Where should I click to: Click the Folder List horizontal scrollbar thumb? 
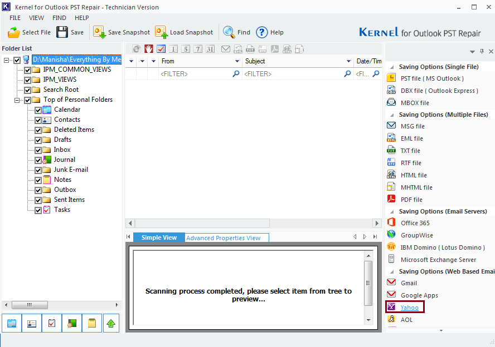pos(30,305)
